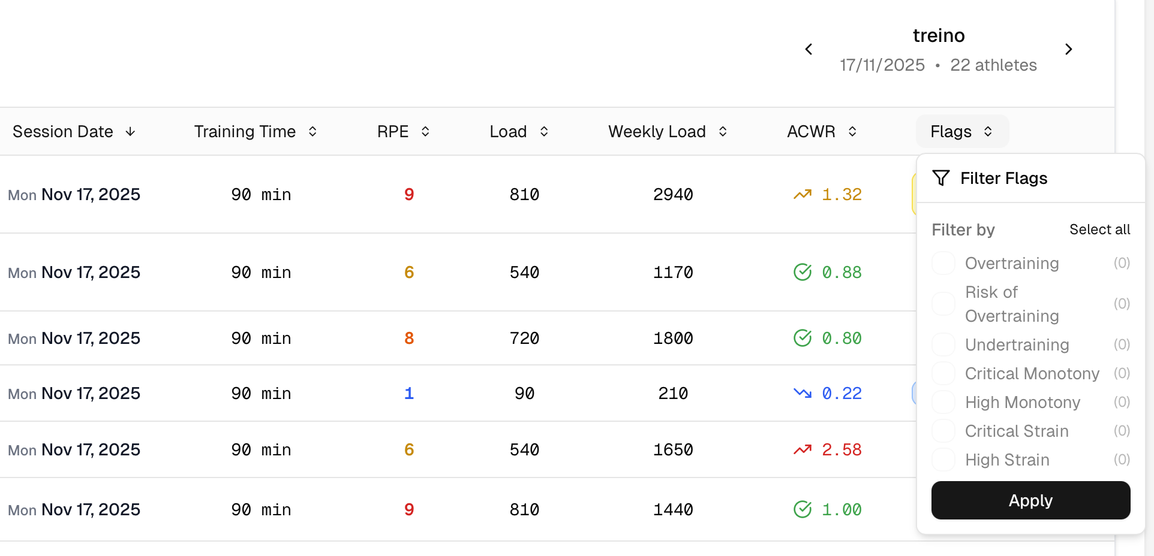This screenshot has width=1154, height=556.
Task: Go to previous session with left chevron
Action: click(x=809, y=49)
